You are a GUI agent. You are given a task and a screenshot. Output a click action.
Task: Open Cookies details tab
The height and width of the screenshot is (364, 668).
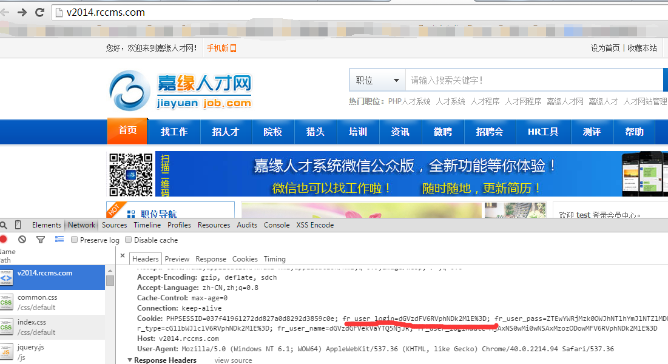[245, 258]
